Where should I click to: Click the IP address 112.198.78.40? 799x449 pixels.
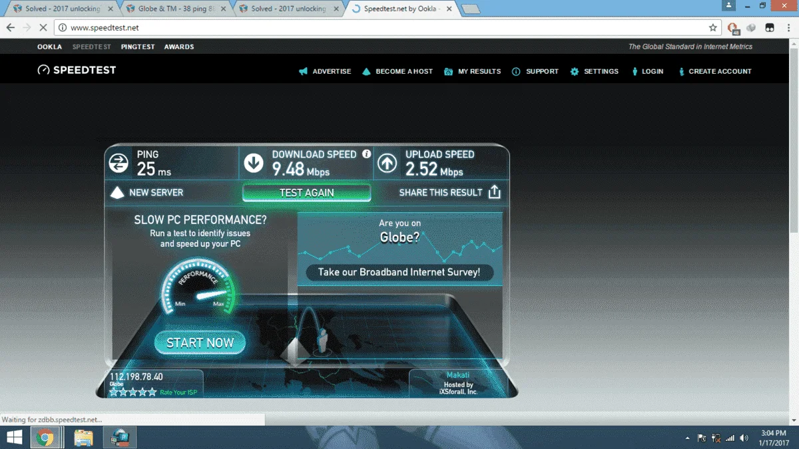pyautogui.click(x=136, y=377)
